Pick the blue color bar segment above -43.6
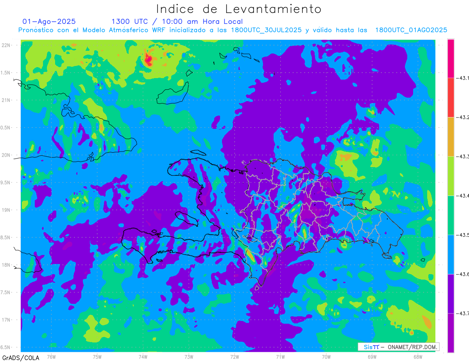 [451, 255]
